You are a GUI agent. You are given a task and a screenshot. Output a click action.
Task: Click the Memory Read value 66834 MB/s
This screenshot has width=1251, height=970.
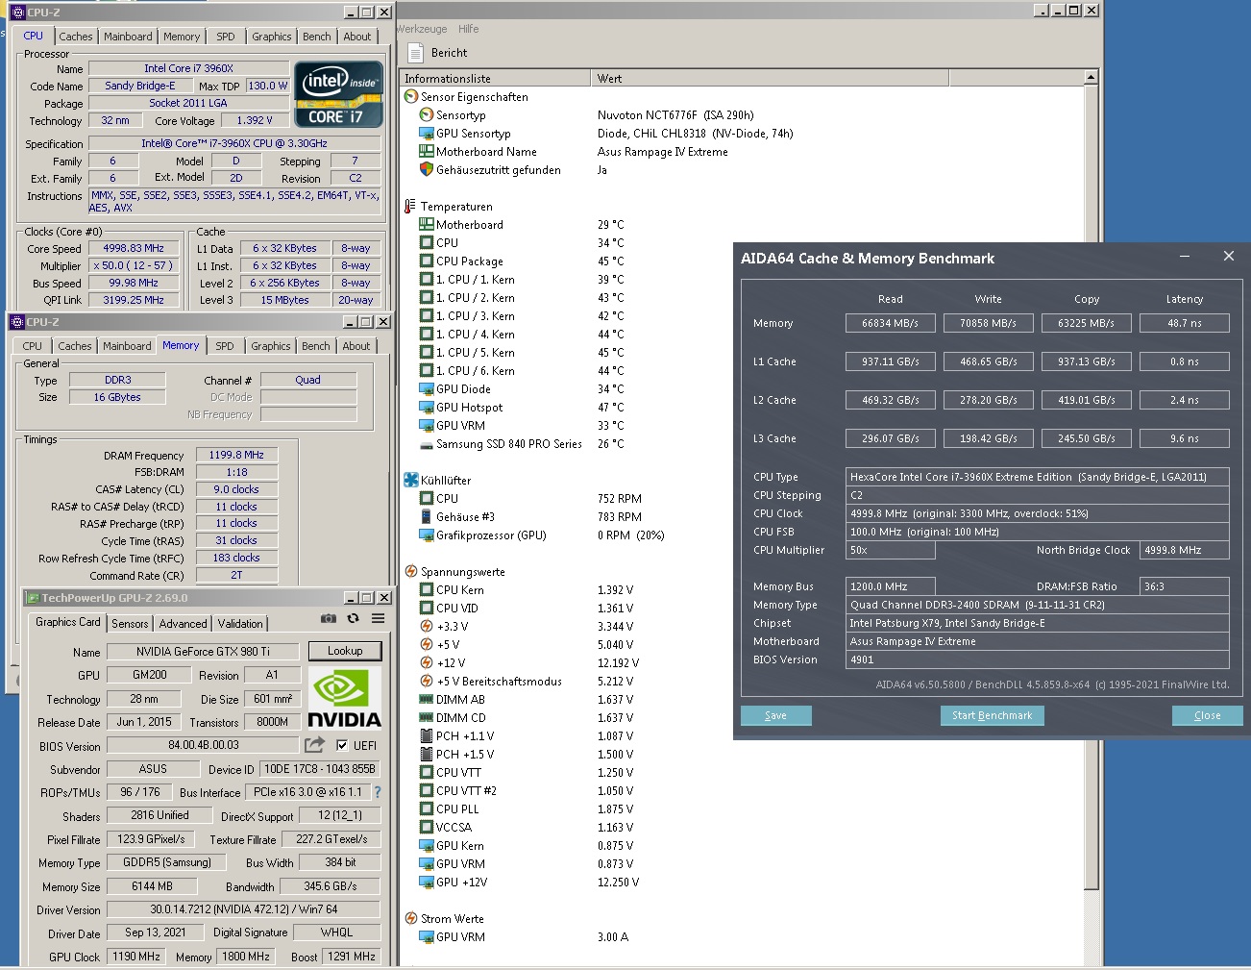(890, 323)
